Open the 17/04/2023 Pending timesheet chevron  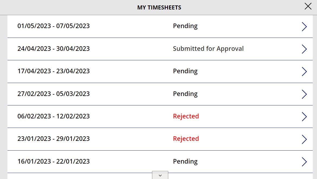[304, 71]
